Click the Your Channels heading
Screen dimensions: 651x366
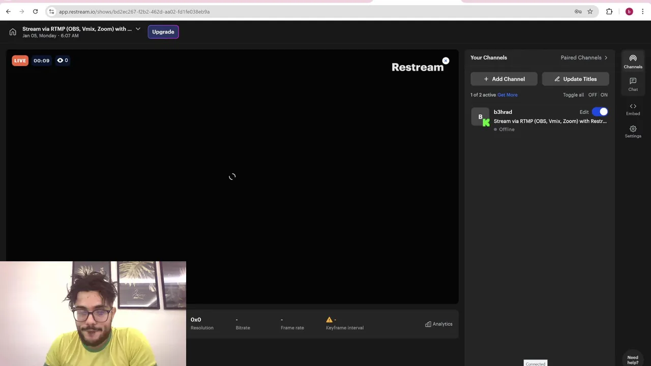click(x=489, y=58)
